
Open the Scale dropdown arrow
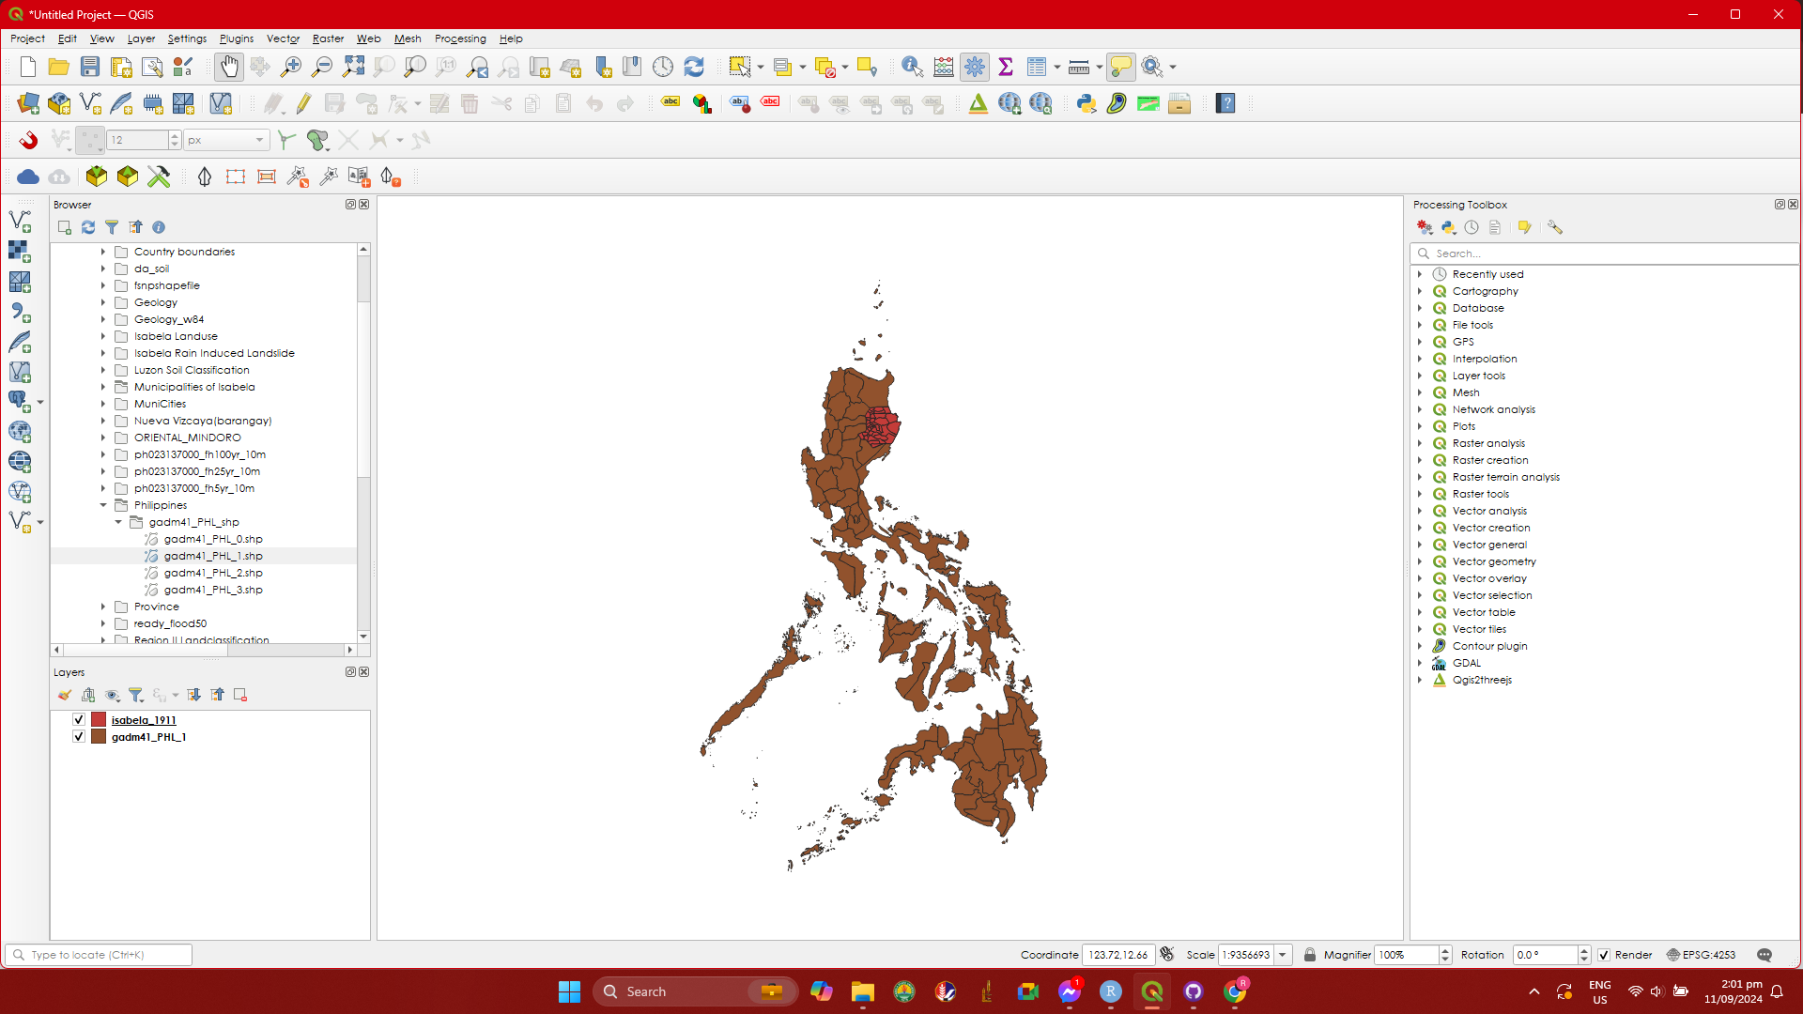(1282, 955)
